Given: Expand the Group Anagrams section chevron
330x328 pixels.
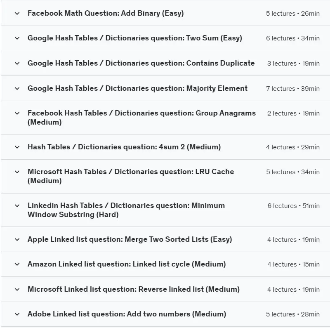Looking at the screenshot, I should coord(17,113).
